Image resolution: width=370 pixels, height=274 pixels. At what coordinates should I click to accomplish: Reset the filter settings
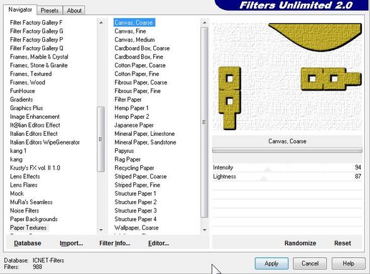(342, 243)
